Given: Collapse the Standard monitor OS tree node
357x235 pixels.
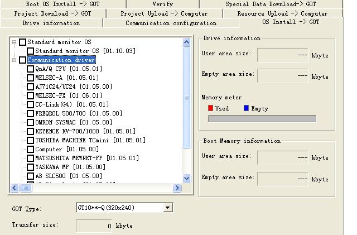Looking at the screenshot, I should click(15, 42).
